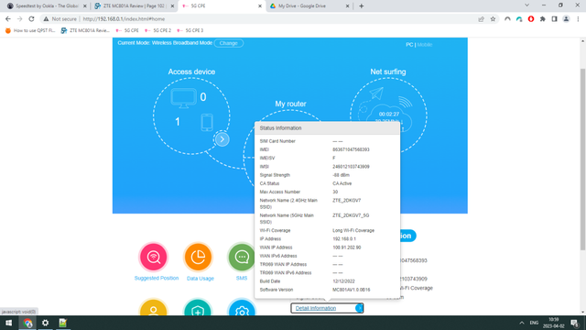The width and height of the screenshot is (586, 330).
Task: Switch to ZTE MC801A Review tab
Action: tap(134, 6)
